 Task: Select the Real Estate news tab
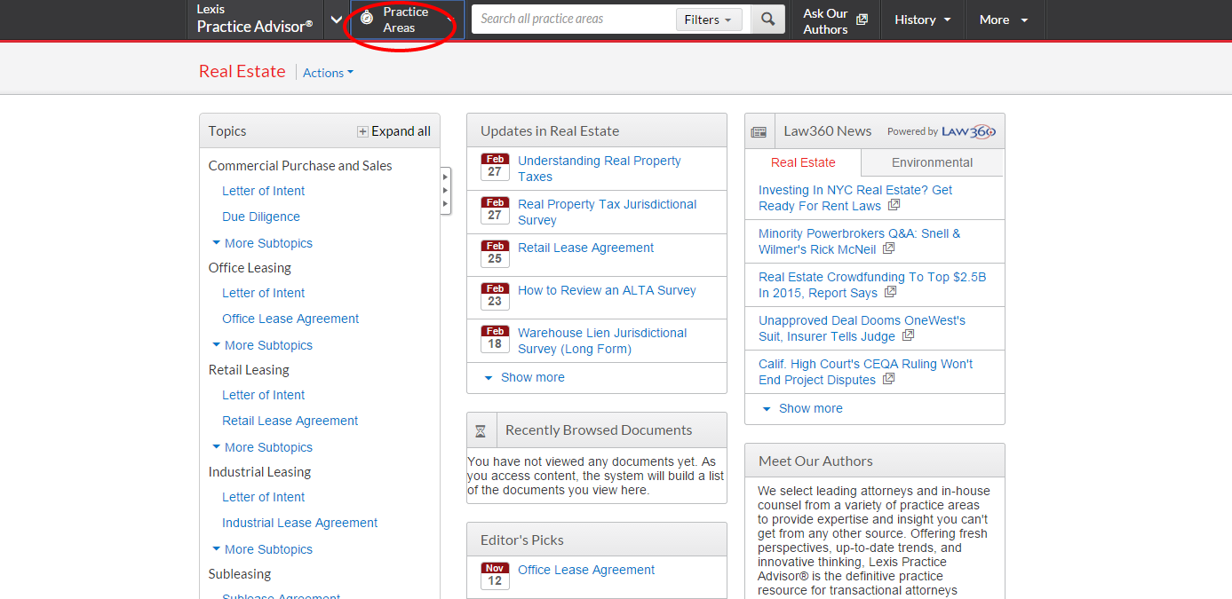803,162
